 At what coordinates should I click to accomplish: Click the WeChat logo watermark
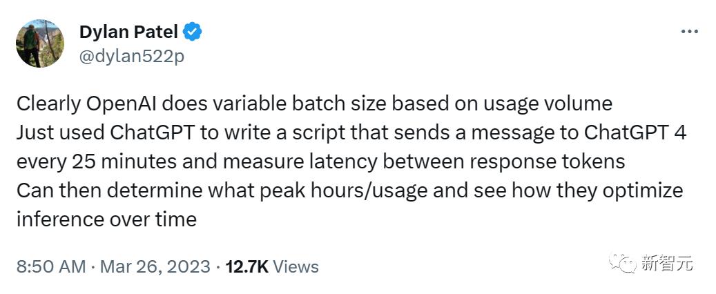[x=622, y=263]
